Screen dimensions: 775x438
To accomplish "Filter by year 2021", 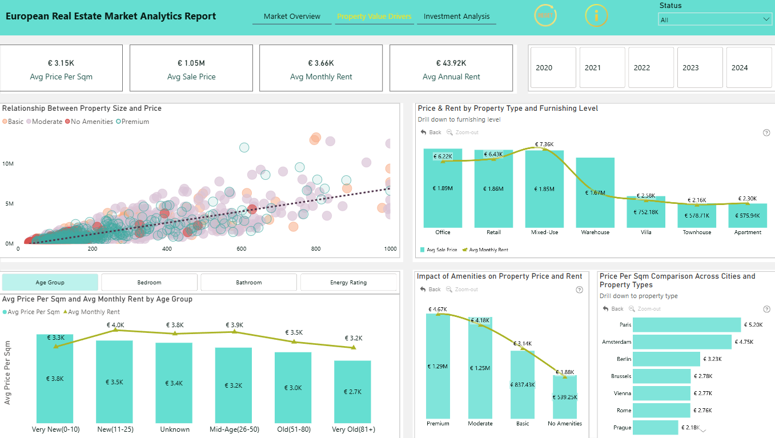I will [602, 67].
